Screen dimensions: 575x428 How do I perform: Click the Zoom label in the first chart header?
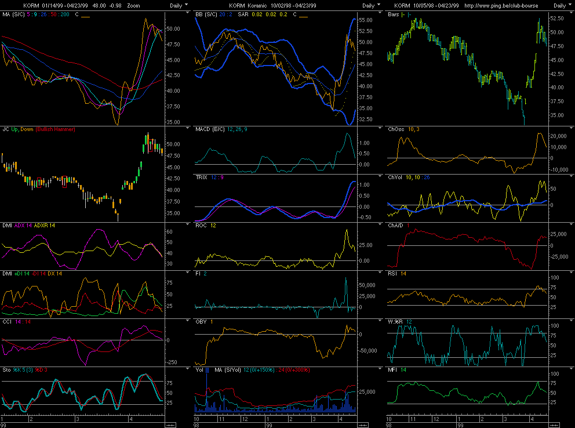click(133, 5)
